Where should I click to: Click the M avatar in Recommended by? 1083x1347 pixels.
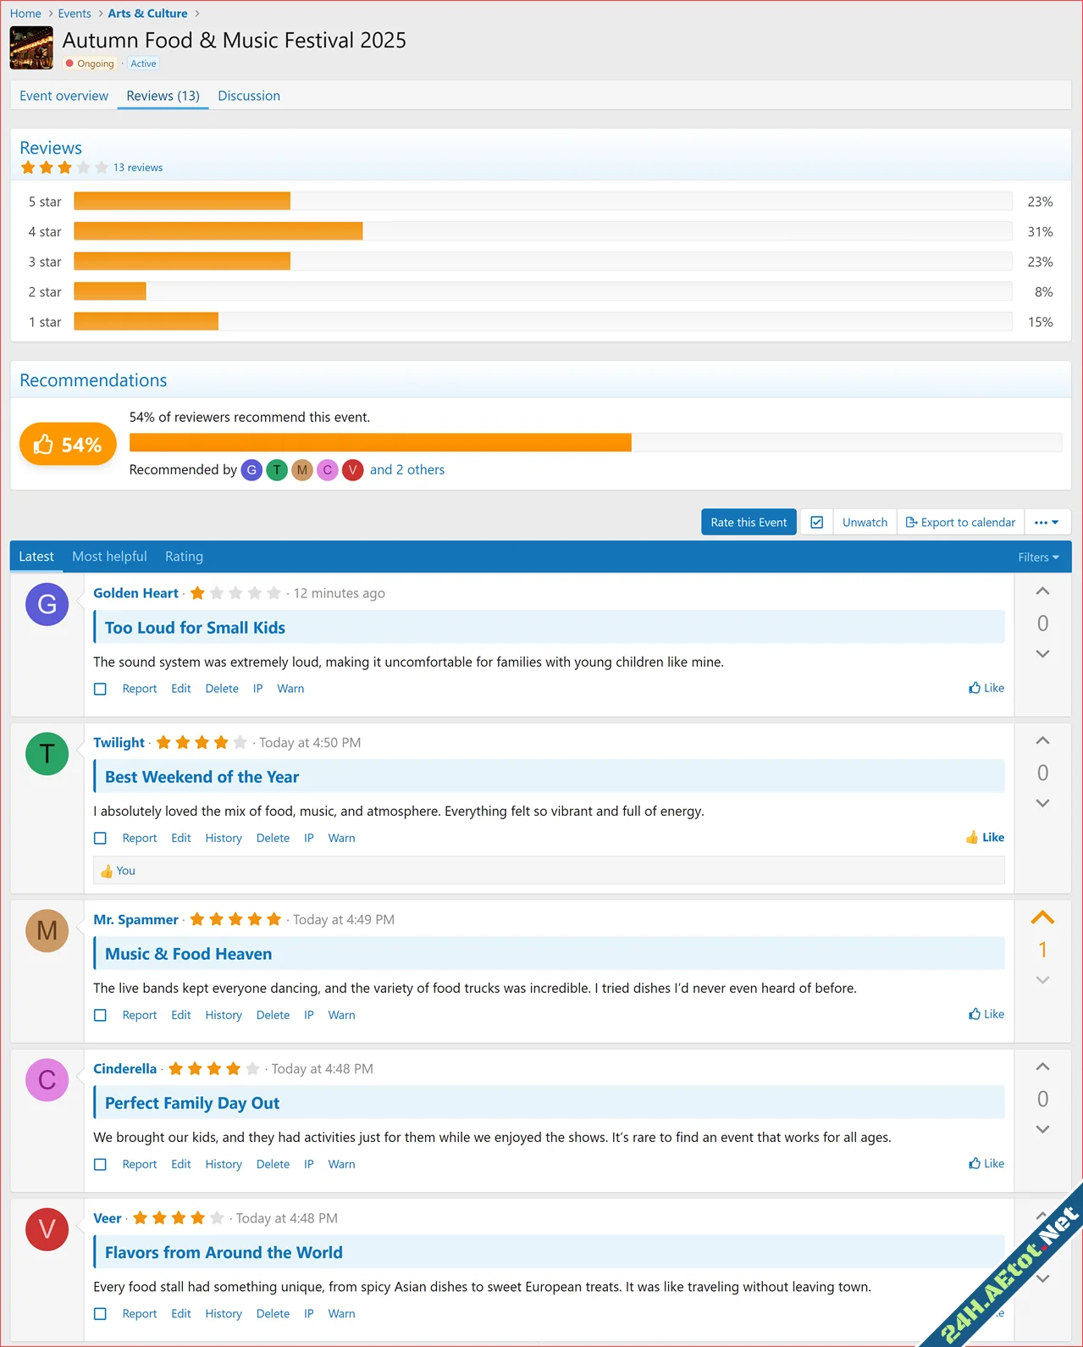point(302,470)
